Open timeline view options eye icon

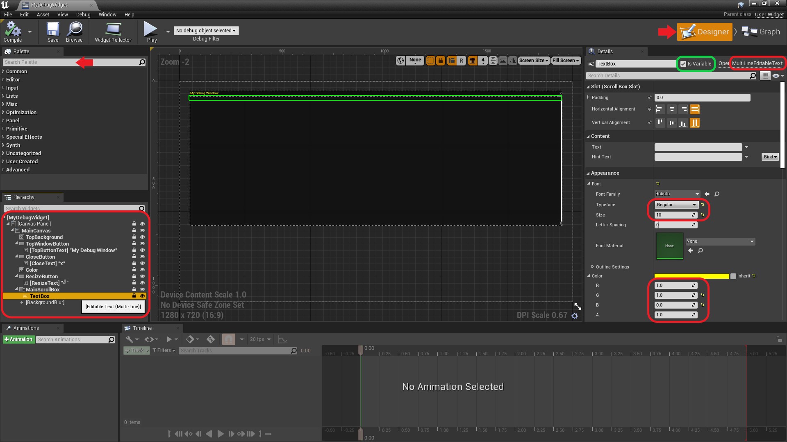[151, 339]
